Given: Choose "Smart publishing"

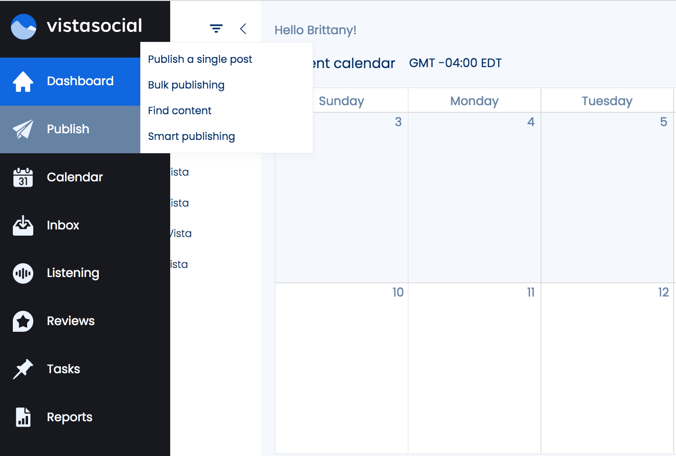Looking at the screenshot, I should (191, 136).
